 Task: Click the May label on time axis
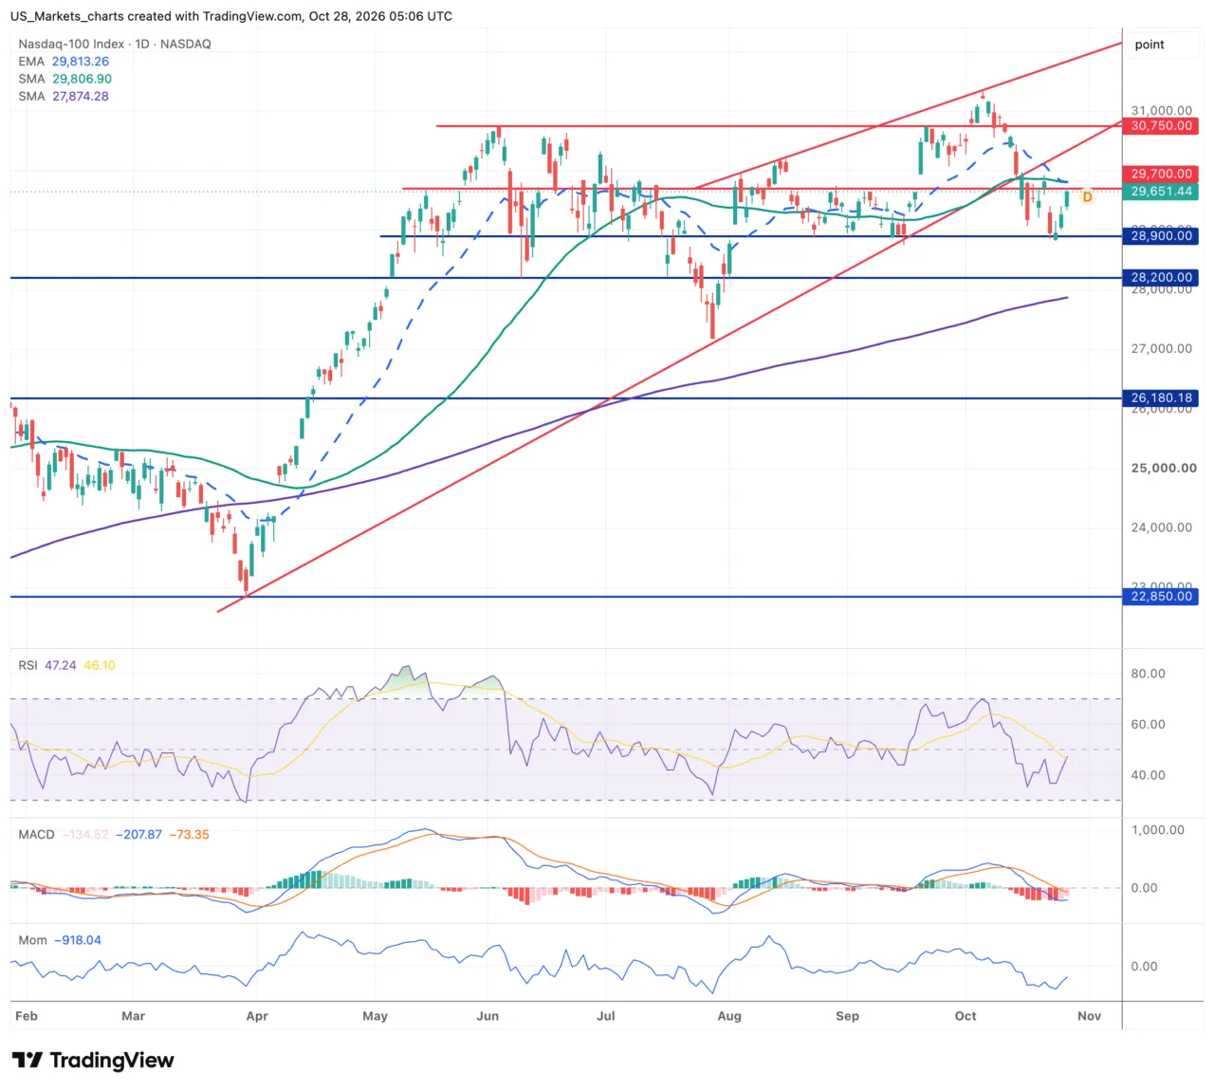376,1015
